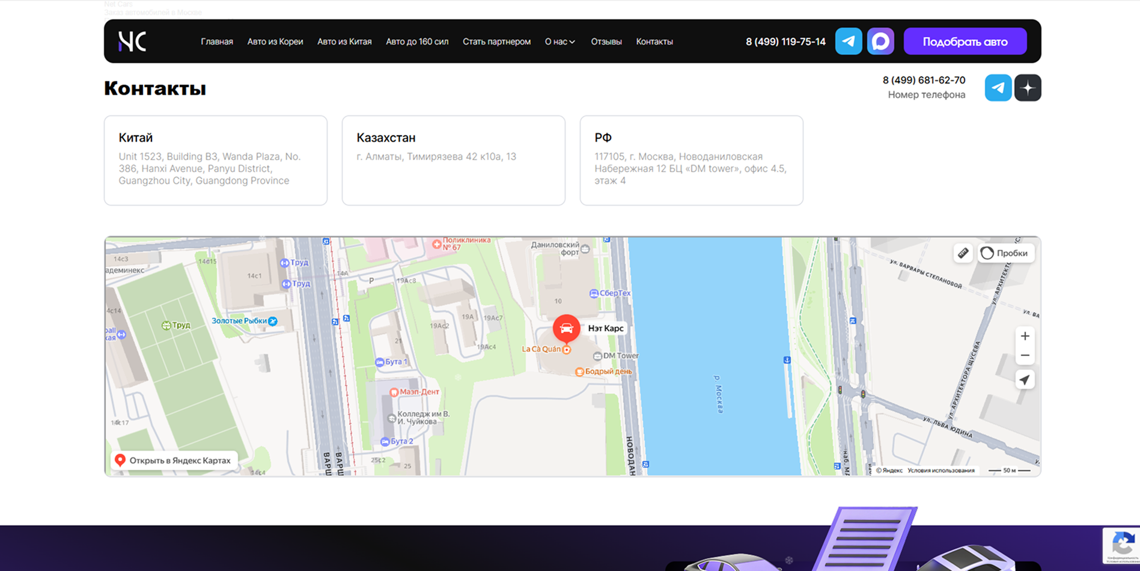The image size is (1140, 571).
Task: Click the dark sparkle icon next to Telegram
Action: (x=1028, y=88)
